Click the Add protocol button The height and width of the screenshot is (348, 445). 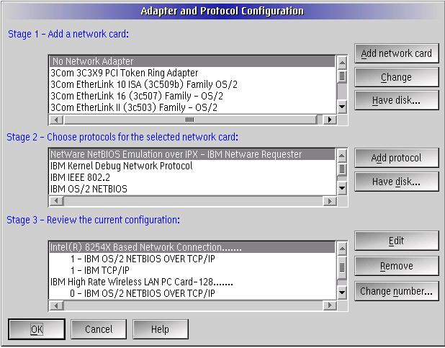397,158
